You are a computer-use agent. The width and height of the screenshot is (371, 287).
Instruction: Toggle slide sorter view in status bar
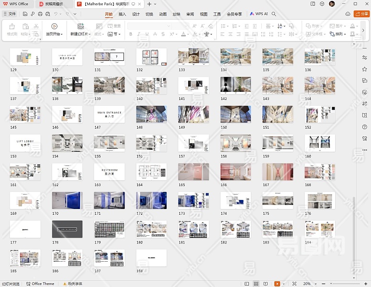(256, 284)
